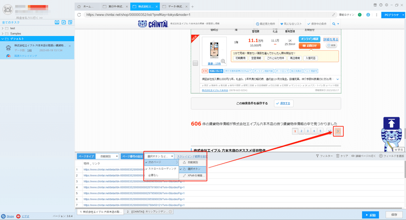The image size is (406, 220).
Task: Toggle the 入居可否 inquiry option
Action: pos(311,58)
